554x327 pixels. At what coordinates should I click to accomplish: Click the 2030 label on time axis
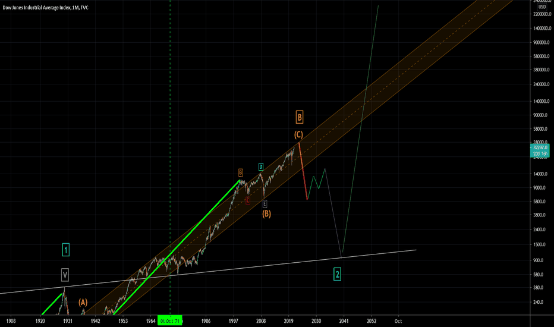click(316, 321)
